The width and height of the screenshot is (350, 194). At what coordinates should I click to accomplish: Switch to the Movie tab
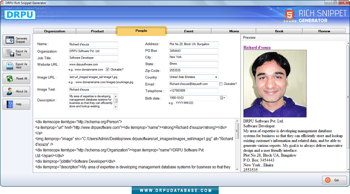coord(234,31)
